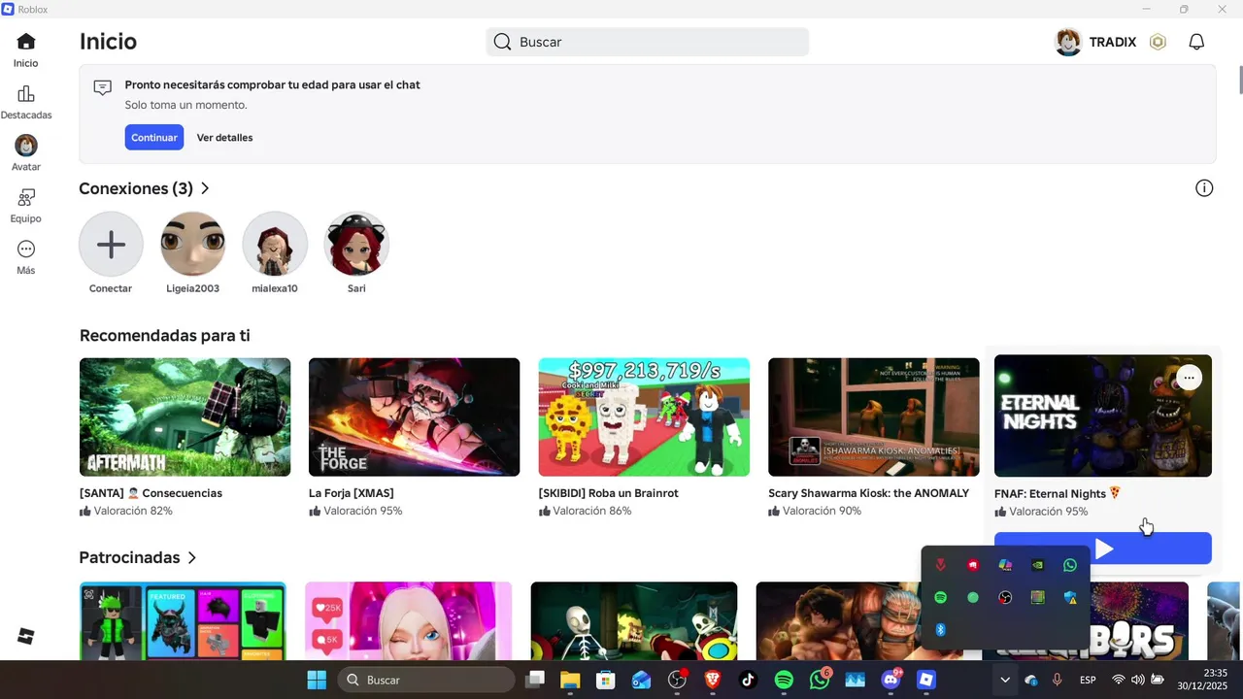The image size is (1243, 699).
Task: Click the Windows taskbar Buscar box
Action: click(x=426, y=680)
